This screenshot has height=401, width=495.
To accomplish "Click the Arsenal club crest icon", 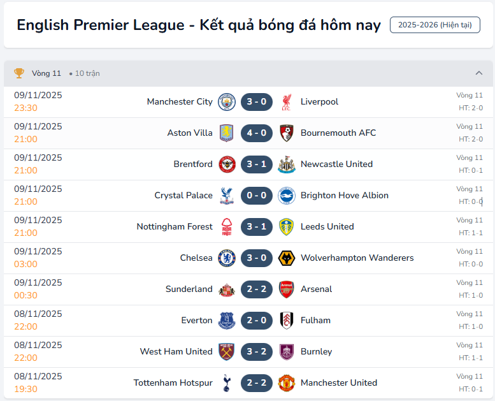I will [x=287, y=289].
